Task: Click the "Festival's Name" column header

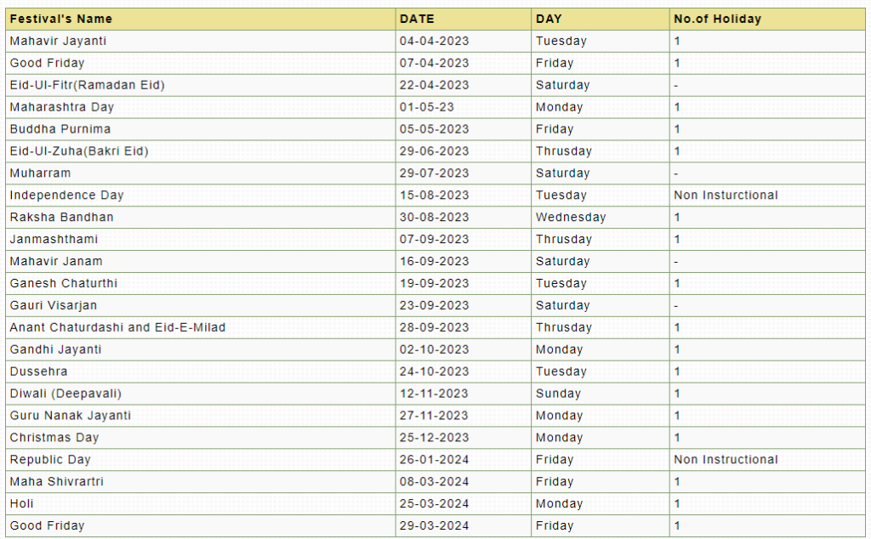Action: click(60, 19)
